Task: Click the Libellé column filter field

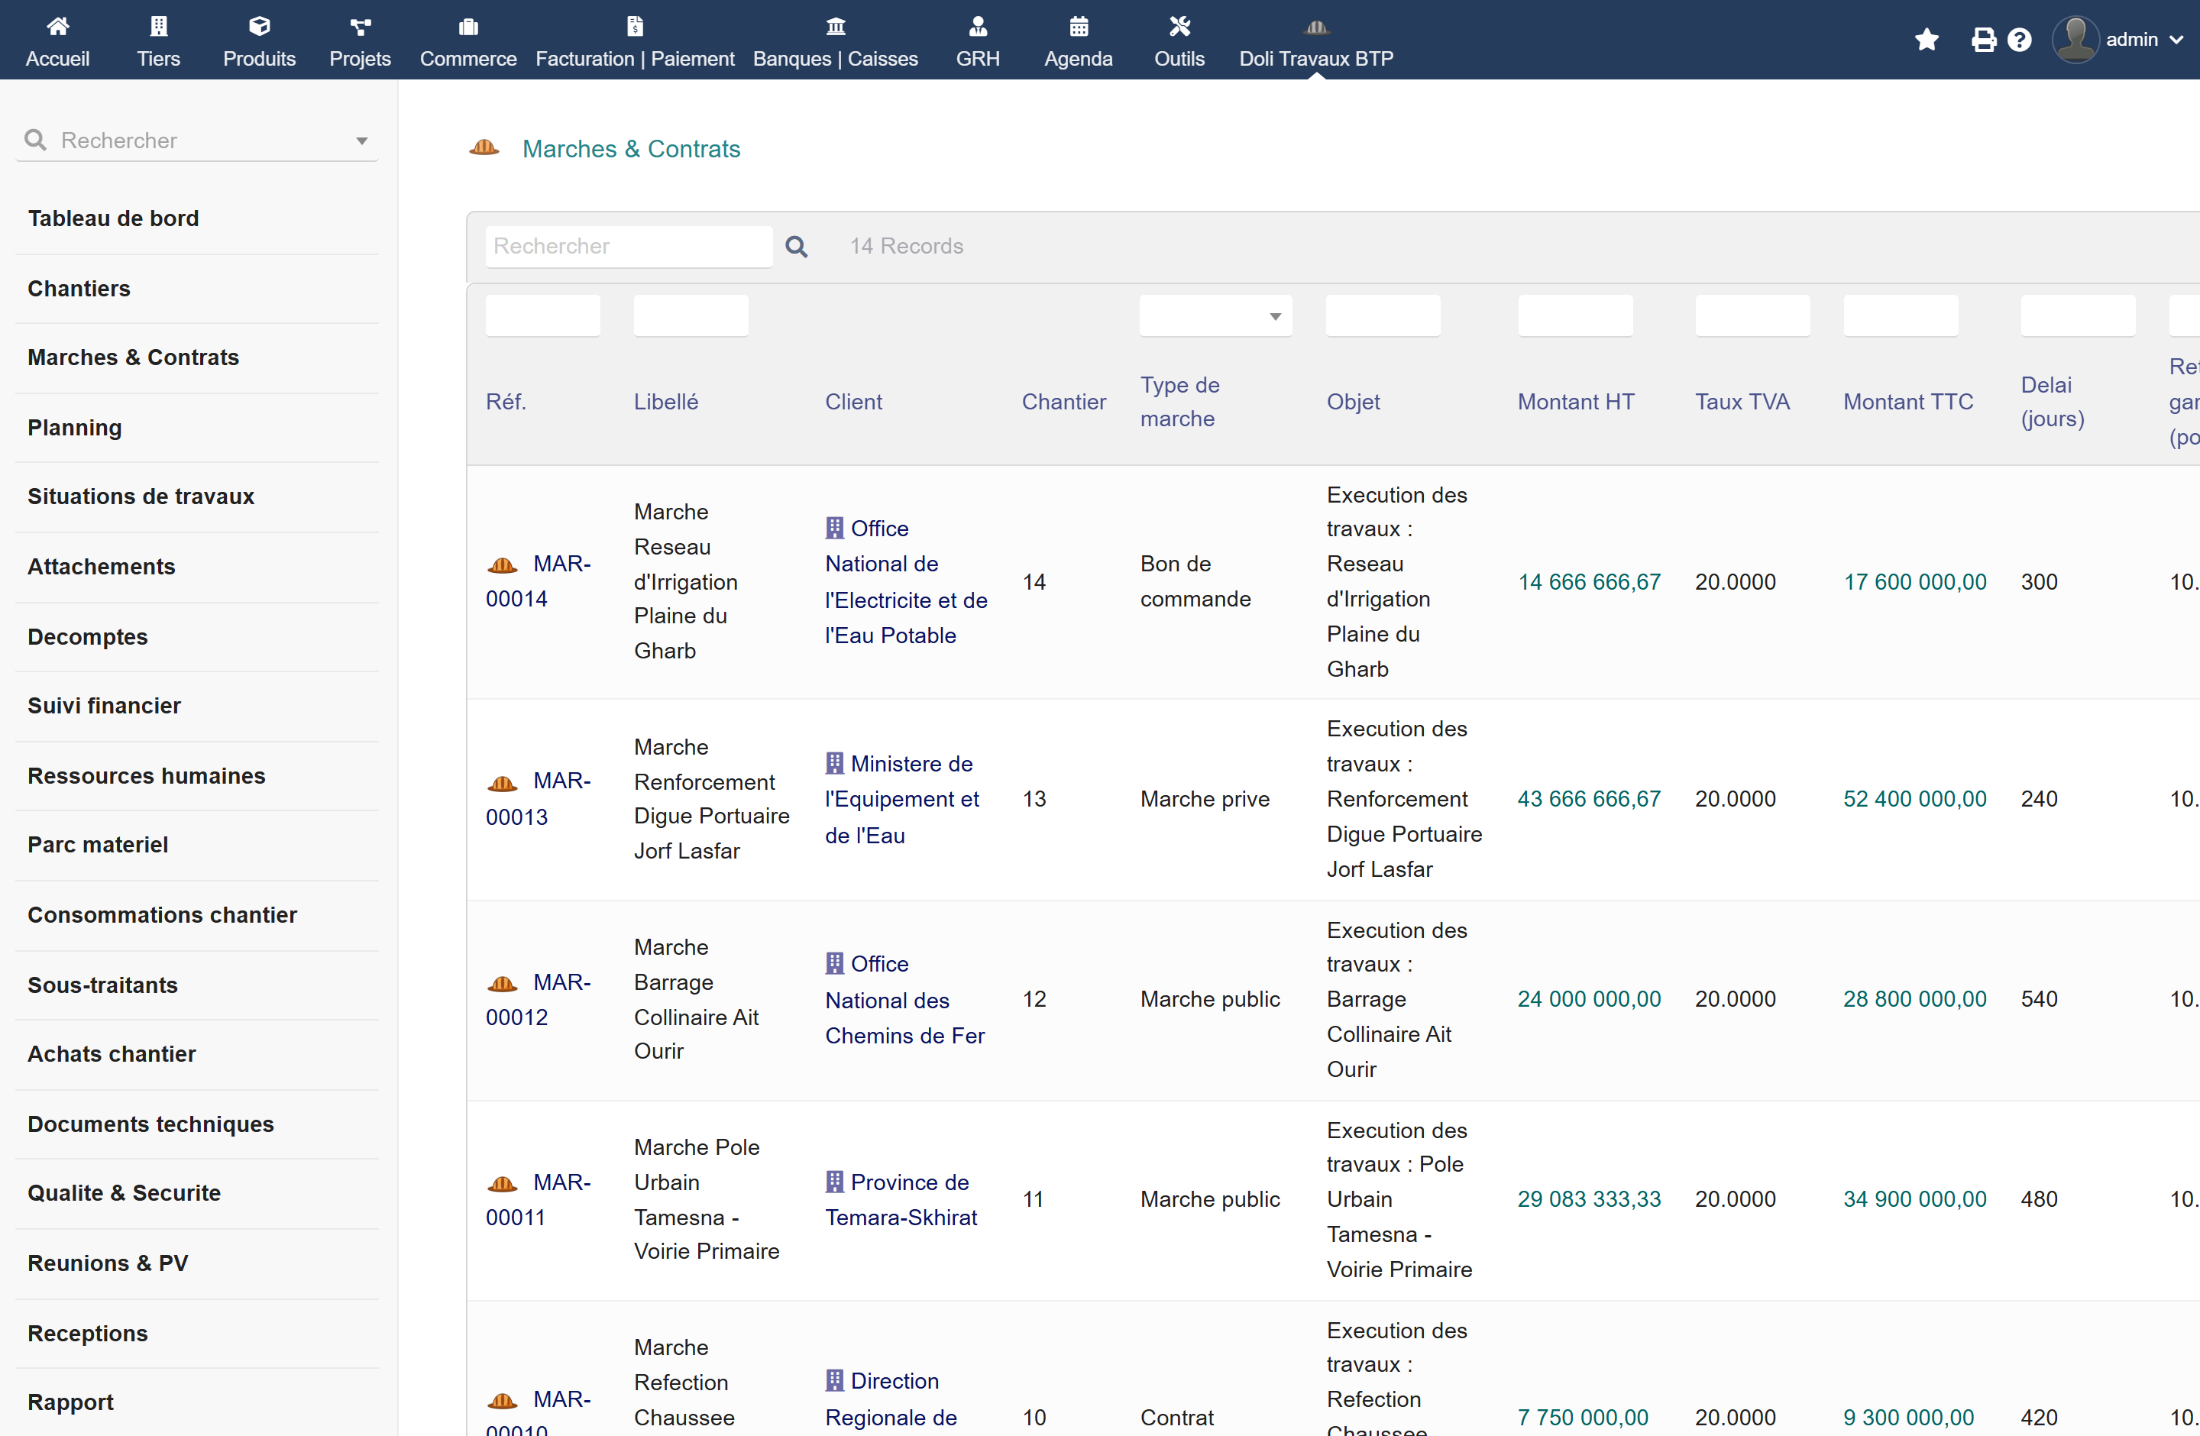Action: (691, 316)
